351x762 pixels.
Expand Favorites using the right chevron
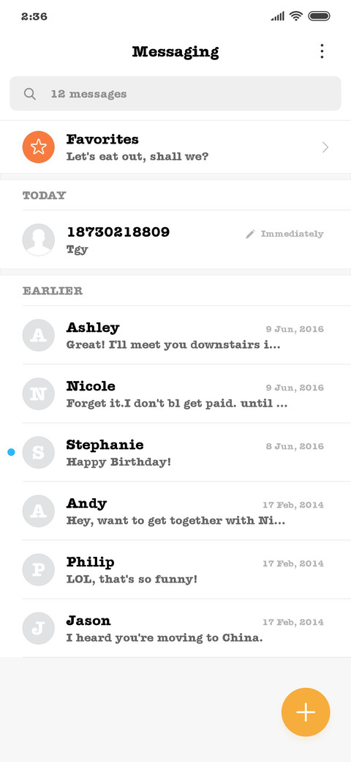pos(325,147)
